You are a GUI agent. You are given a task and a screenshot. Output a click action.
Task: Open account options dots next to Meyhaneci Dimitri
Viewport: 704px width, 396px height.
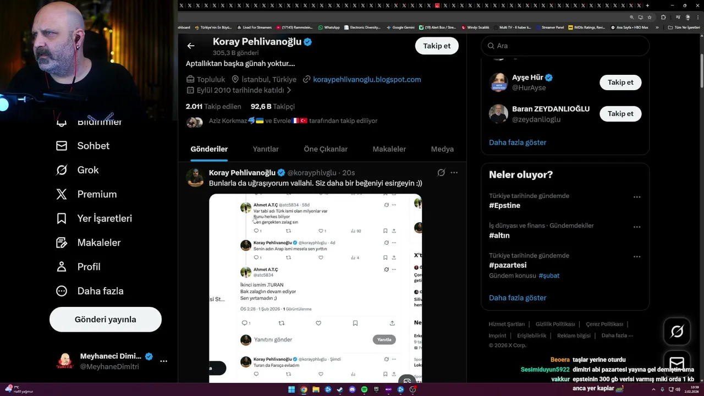[x=164, y=361]
